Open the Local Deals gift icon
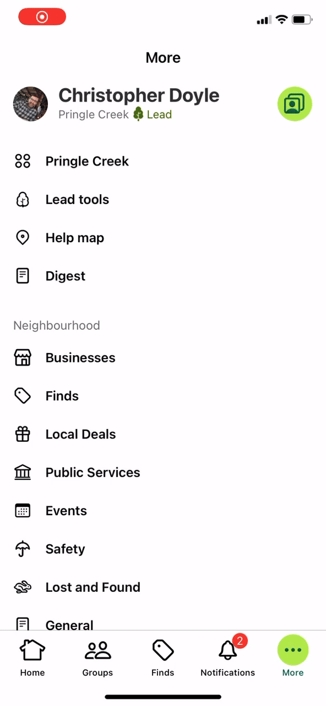The width and height of the screenshot is (326, 706). (23, 434)
